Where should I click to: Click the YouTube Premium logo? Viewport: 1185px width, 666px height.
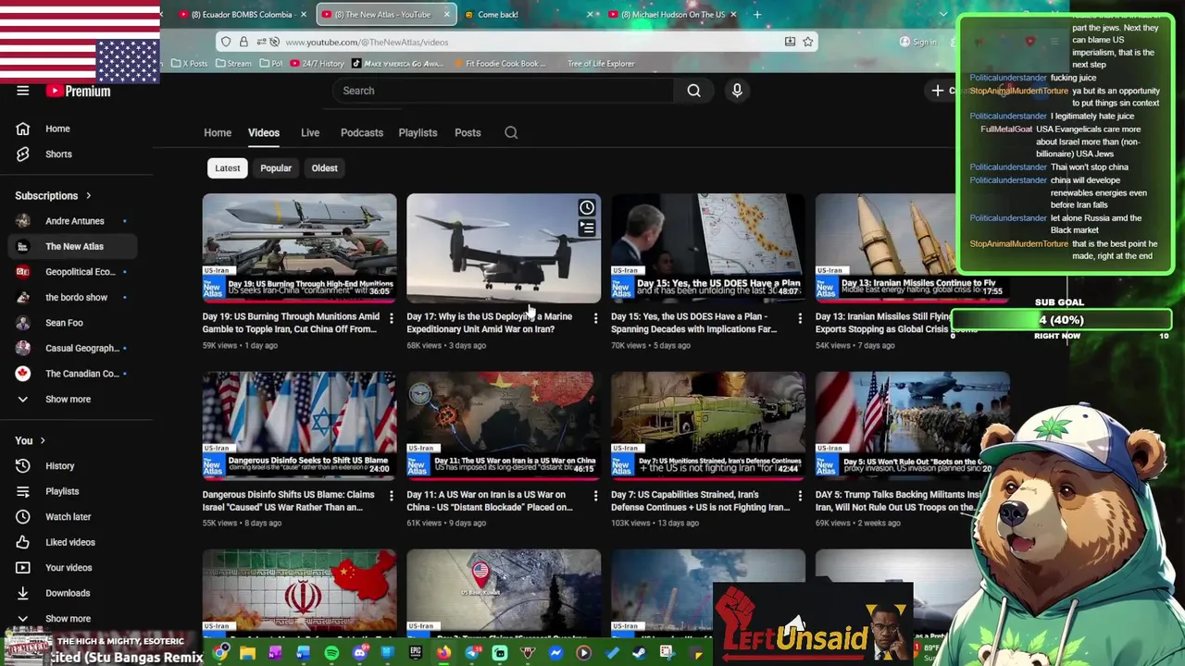click(x=79, y=91)
